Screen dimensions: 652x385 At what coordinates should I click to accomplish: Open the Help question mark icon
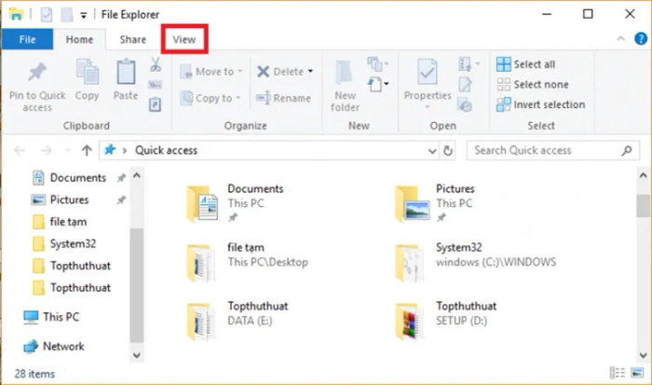coord(641,39)
